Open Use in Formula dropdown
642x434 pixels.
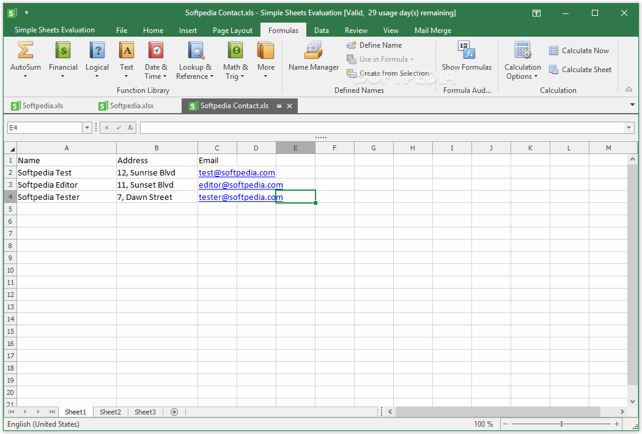pyautogui.click(x=380, y=59)
